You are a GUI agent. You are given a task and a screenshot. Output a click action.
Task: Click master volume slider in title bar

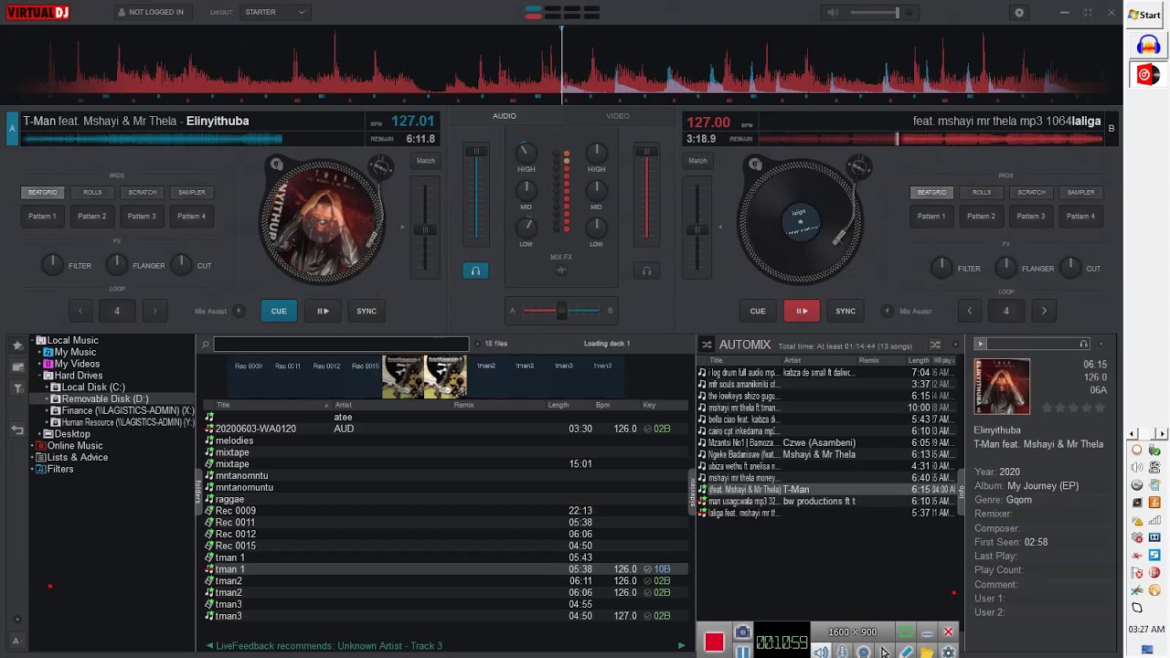(875, 13)
